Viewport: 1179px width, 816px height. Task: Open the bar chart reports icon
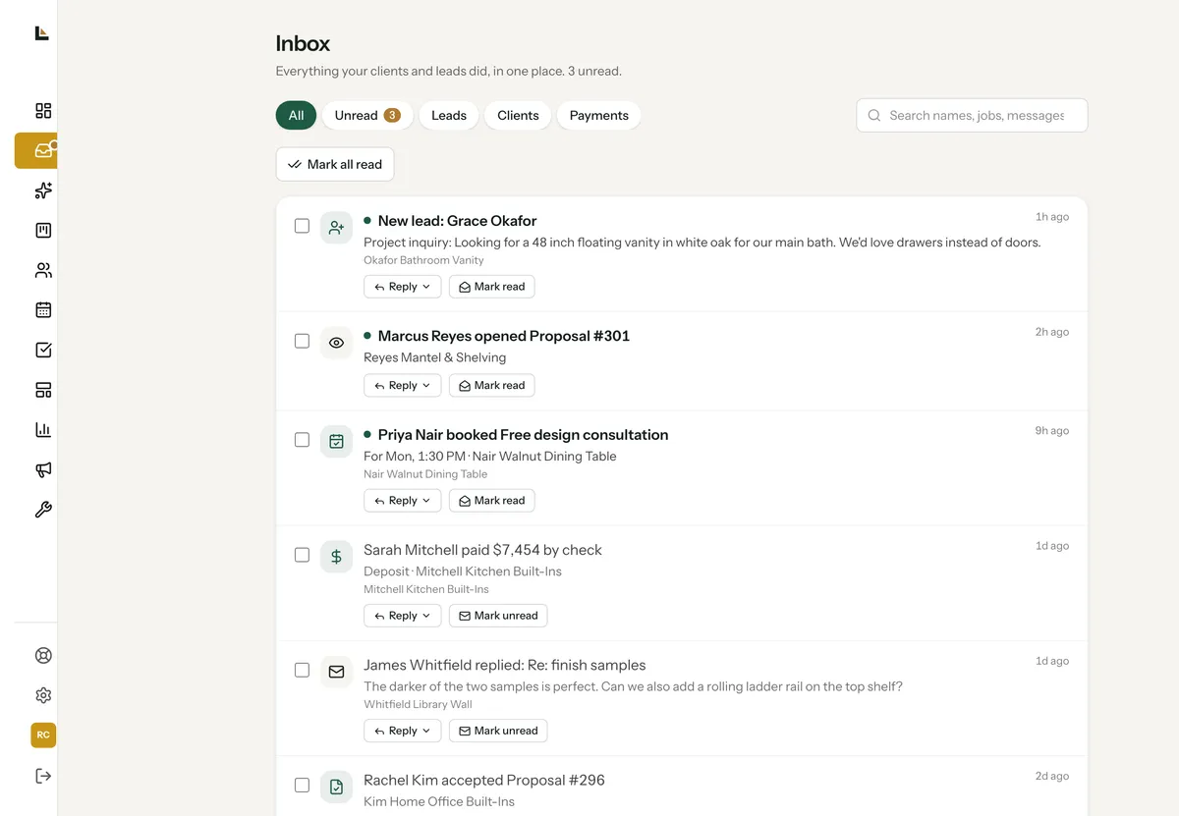click(x=43, y=430)
